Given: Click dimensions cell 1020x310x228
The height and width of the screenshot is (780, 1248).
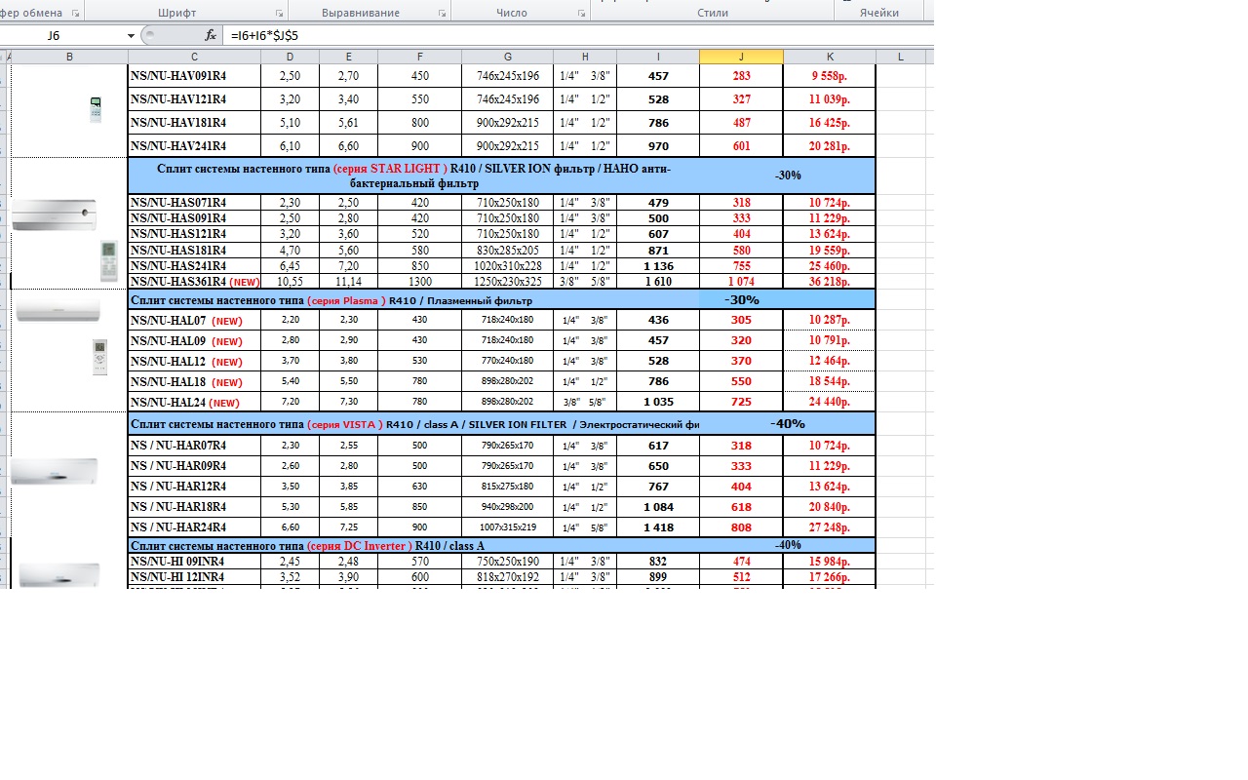Looking at the screenshot, I should coord(507,266).
